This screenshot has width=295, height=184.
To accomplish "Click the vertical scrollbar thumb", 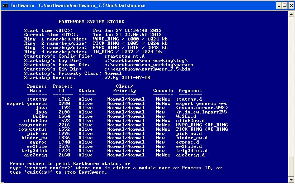I will click(x=291, y=166).
